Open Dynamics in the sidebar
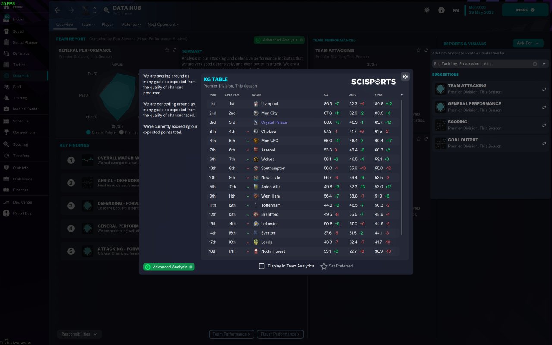 tap(21, 53)
